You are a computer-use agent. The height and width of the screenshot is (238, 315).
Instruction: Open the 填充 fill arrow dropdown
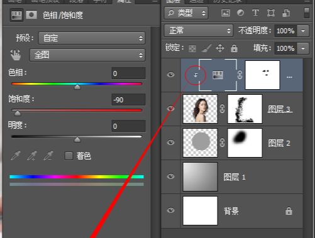(x=303, y=48)
